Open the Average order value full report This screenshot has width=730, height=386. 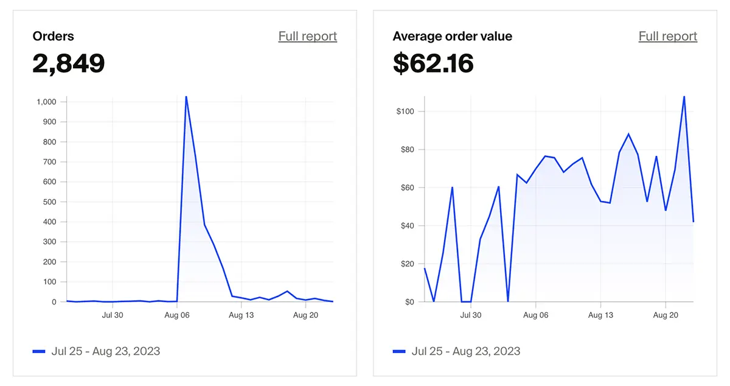coord(667,37)
